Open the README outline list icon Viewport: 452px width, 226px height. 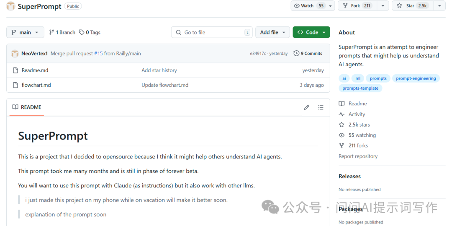pos(321,107)
